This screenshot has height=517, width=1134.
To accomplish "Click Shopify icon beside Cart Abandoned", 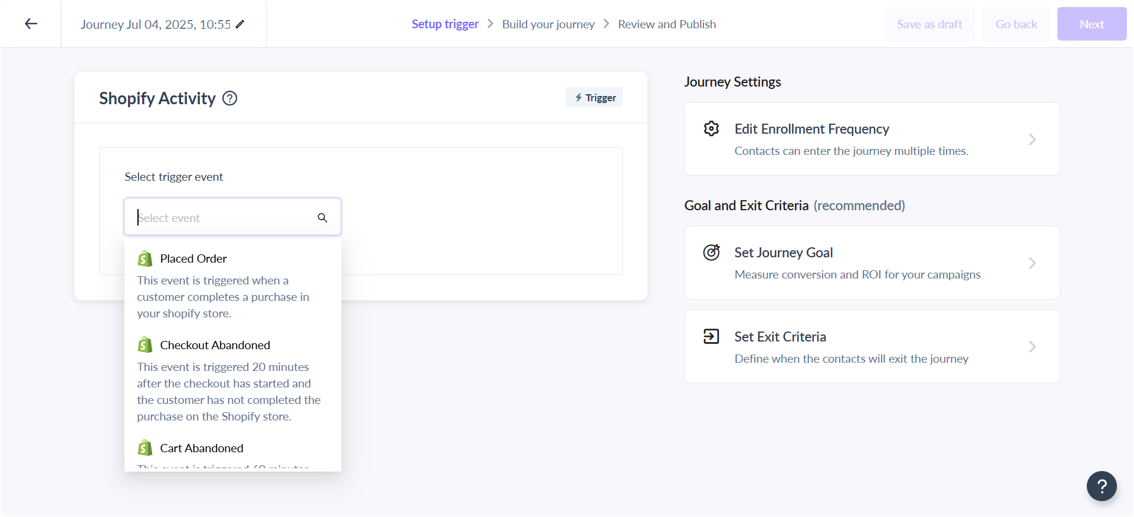I will click(x=145, y=448).
